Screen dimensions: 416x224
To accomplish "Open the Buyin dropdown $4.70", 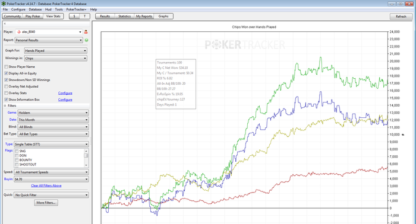I will (51, 180).
